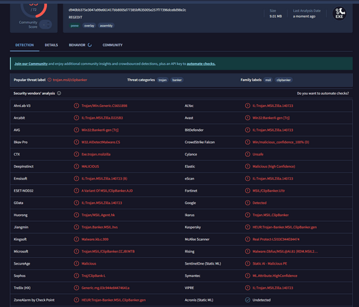Click the file hash string

(x=127, y=10)
